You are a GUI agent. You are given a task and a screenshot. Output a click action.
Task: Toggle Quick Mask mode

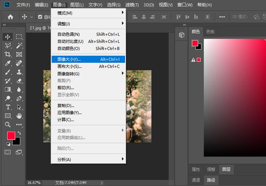7,152
